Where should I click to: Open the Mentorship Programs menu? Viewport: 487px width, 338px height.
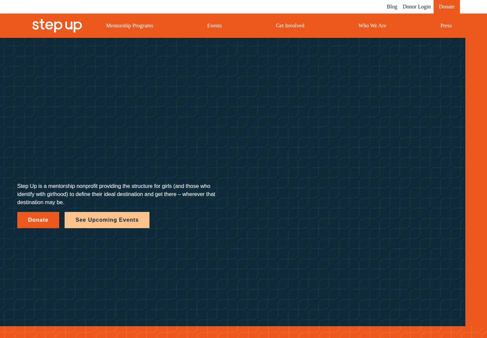[x=130, y=26]
